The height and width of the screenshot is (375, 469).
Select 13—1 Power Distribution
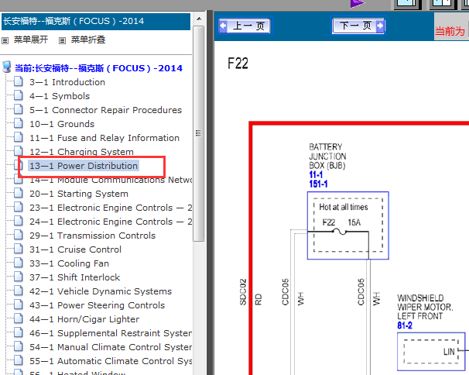click(x=83, y=166)
